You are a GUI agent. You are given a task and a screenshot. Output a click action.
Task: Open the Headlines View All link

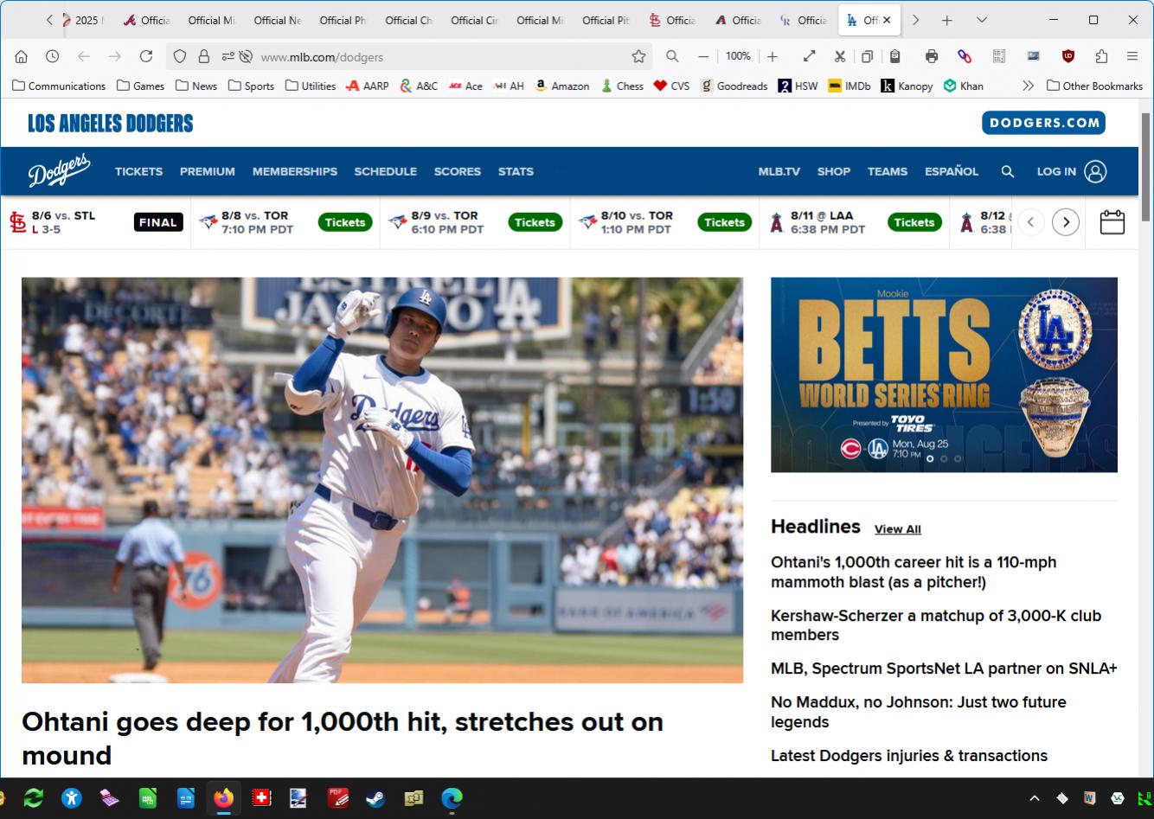(897, 529)
